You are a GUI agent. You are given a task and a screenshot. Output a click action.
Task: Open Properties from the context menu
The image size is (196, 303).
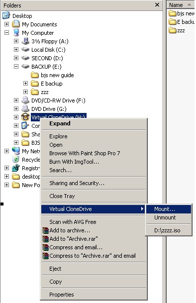point(94,295)
